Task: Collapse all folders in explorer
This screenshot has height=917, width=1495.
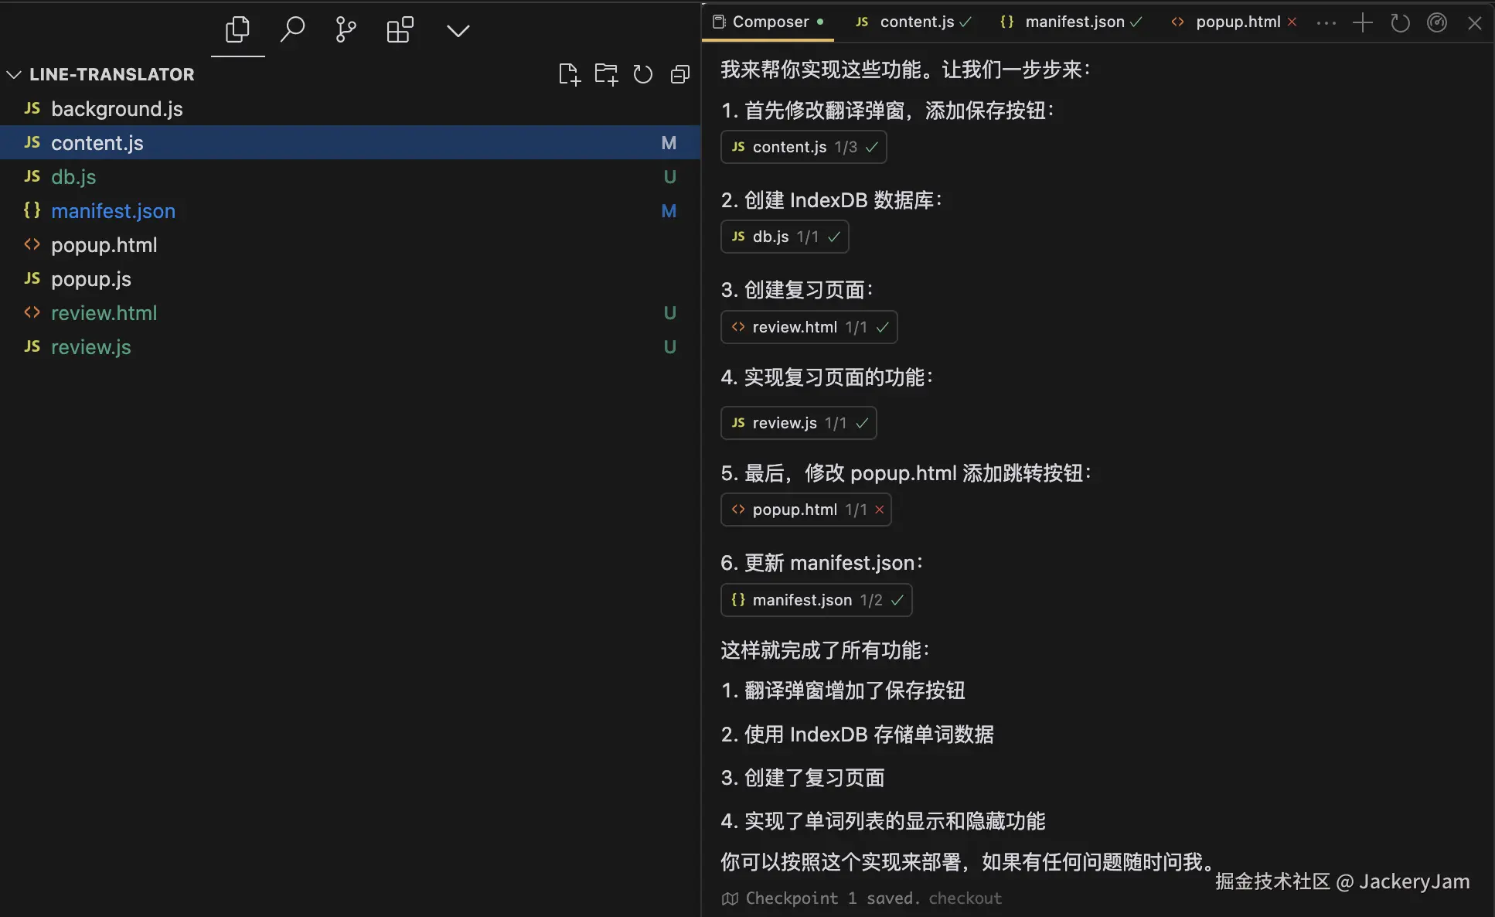Action: coord(680,74)
